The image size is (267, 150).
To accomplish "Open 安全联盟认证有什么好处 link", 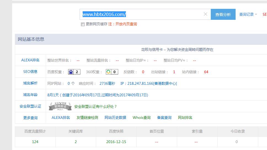I will pos(96,107).
